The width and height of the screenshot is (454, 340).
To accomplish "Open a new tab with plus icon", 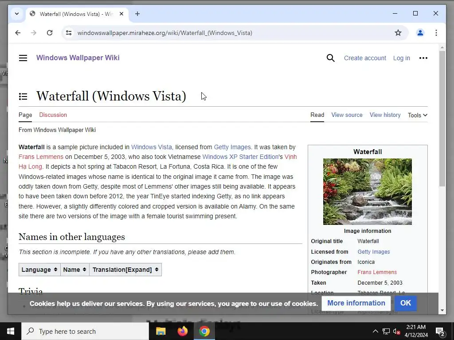I will coord(137,14).
